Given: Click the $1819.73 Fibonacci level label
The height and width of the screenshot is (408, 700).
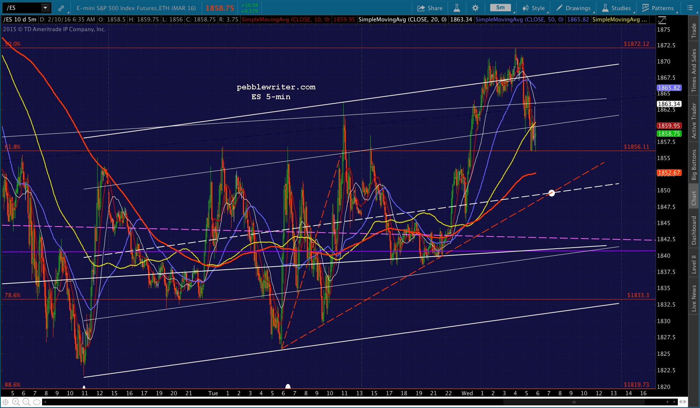Looking at the screenshot, I should [636, 385].
